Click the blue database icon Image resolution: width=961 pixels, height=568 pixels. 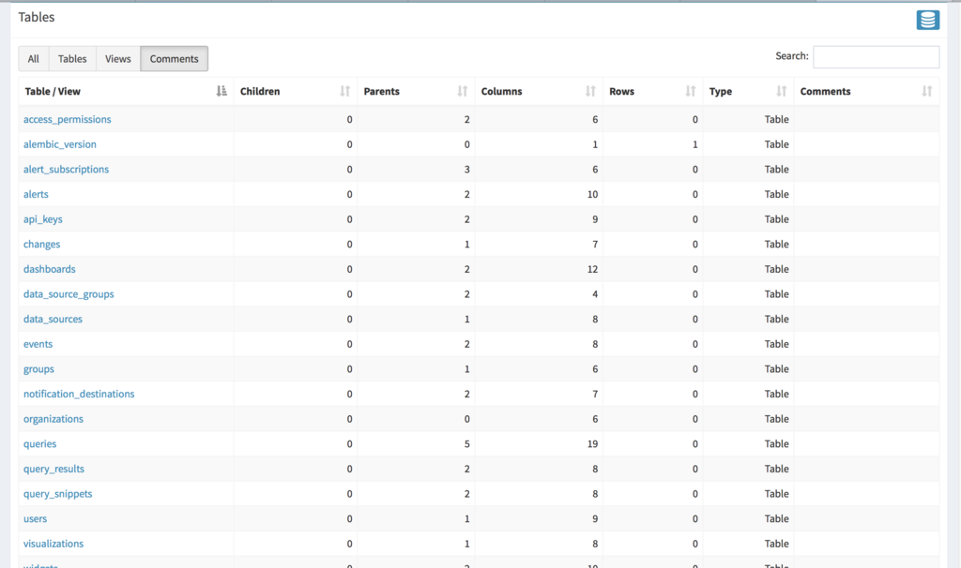(x=928, y=20)
